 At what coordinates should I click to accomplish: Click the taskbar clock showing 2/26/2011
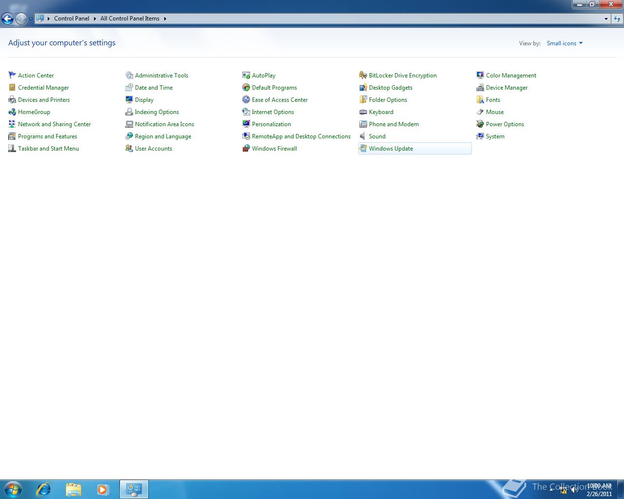click(599, 490)
